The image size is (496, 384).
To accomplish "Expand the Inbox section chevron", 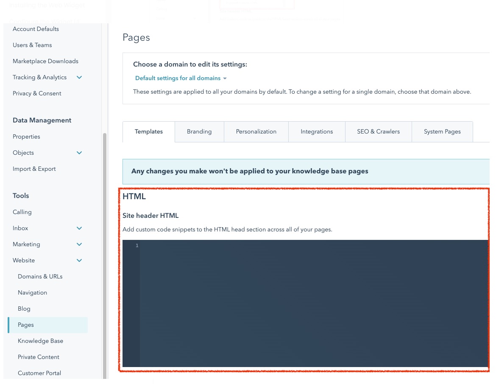I will click(x=79, y=228).
